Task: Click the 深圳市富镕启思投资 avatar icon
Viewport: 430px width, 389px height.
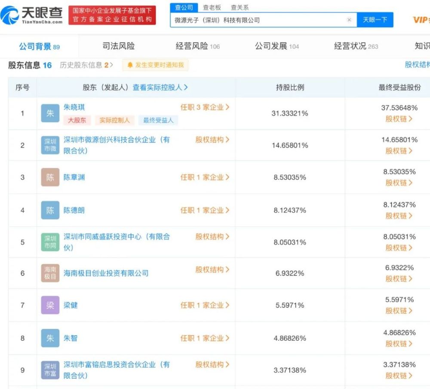Action: [x=50, y=371]
